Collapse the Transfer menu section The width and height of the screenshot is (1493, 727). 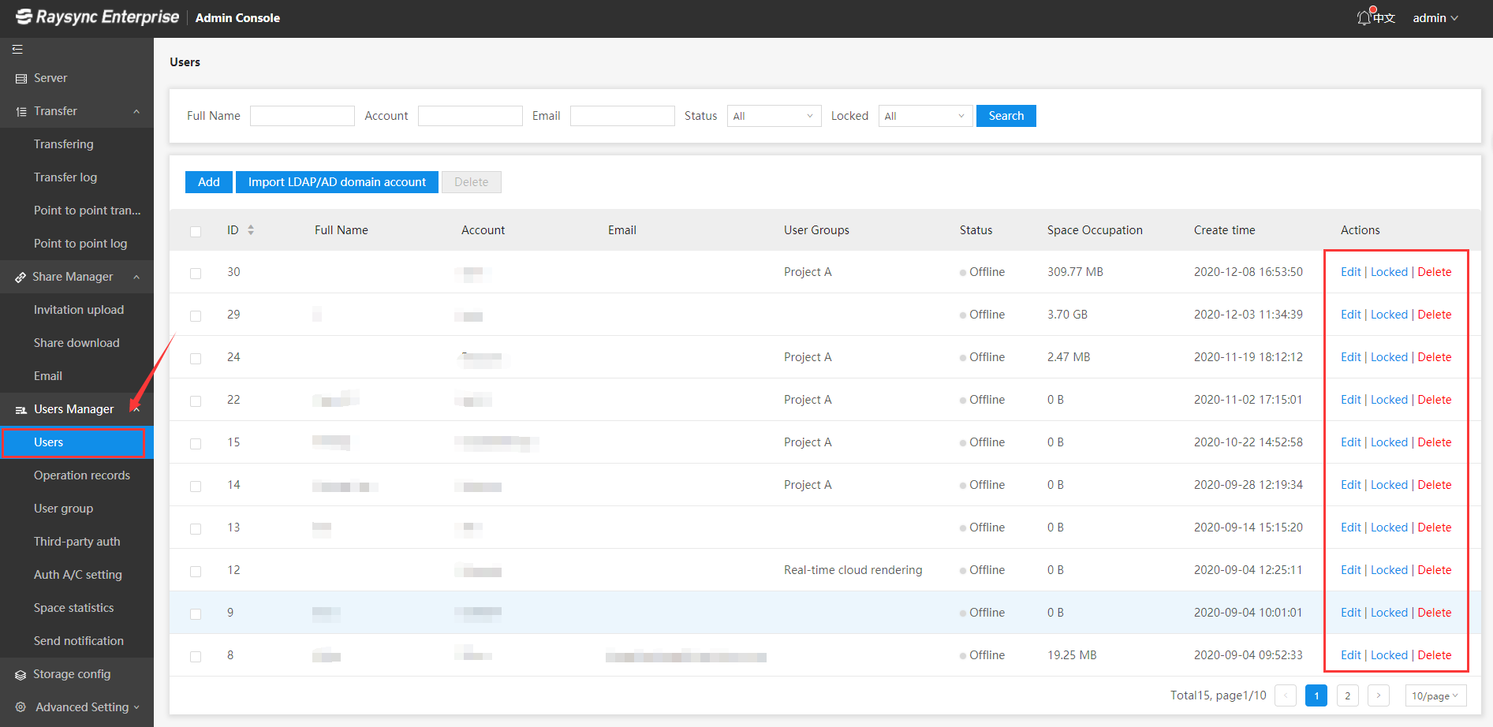pos(136,111)
